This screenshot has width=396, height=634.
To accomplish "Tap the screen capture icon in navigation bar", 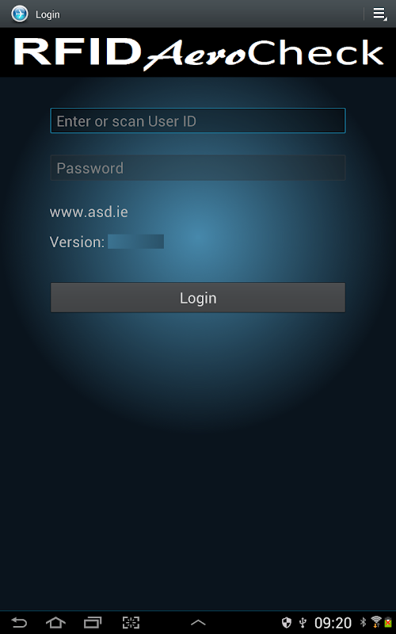I will coord(131,622).
